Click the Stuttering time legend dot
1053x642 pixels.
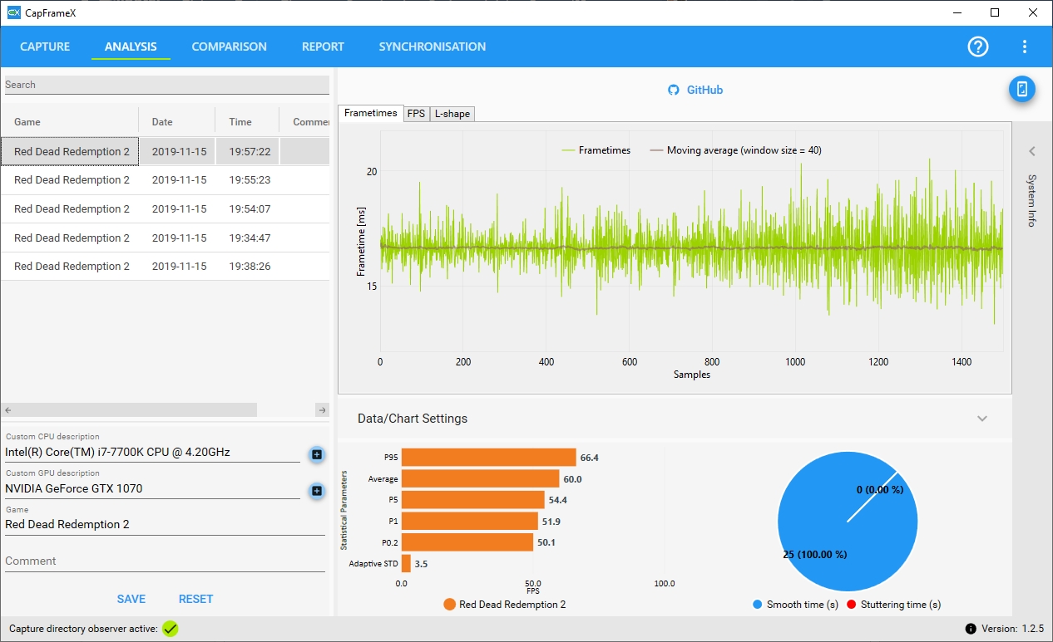coord(852,605)
